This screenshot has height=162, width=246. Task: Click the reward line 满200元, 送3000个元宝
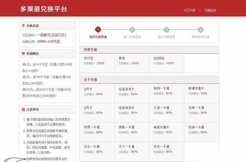pos(47,93)
